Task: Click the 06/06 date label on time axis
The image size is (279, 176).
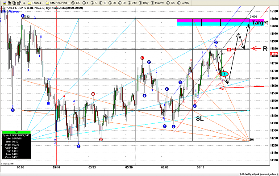Action: tap(165, 168)
